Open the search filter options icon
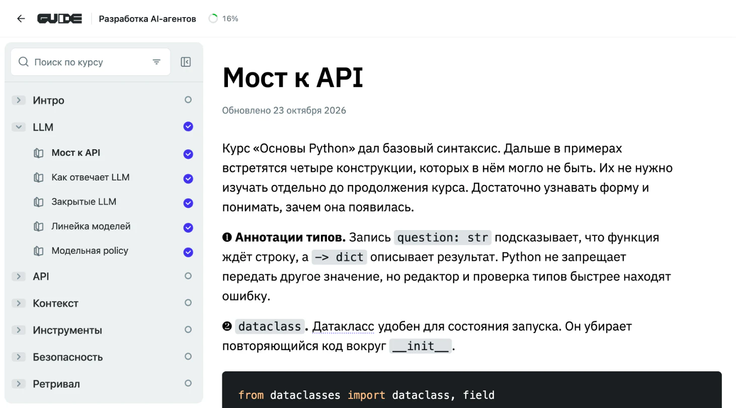Image resolution: width=736 pixels, height=408 pixels. click(156, 62)
